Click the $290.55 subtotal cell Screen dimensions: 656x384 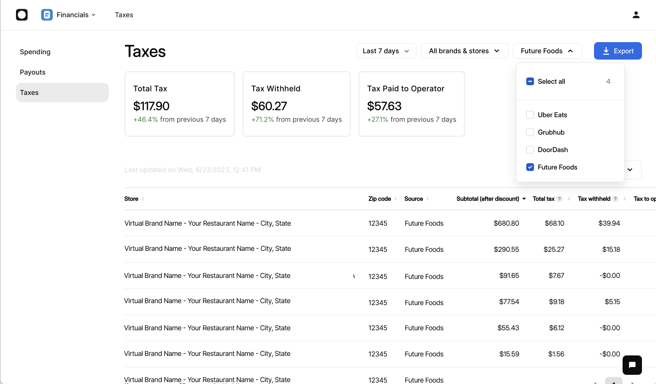point(506,249)
